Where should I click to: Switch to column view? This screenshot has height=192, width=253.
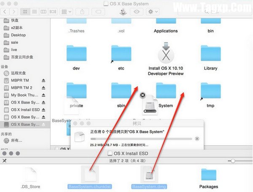43,12
